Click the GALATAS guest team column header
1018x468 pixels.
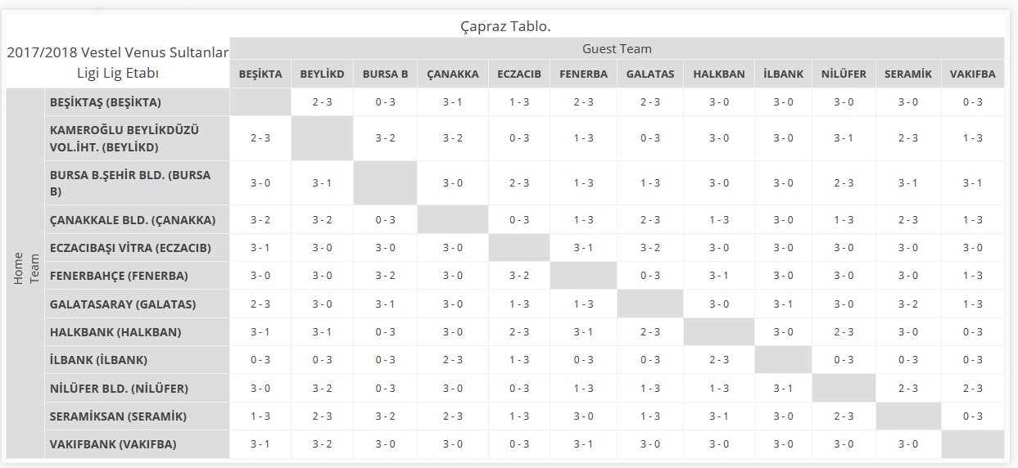click(x=650, y=74)
